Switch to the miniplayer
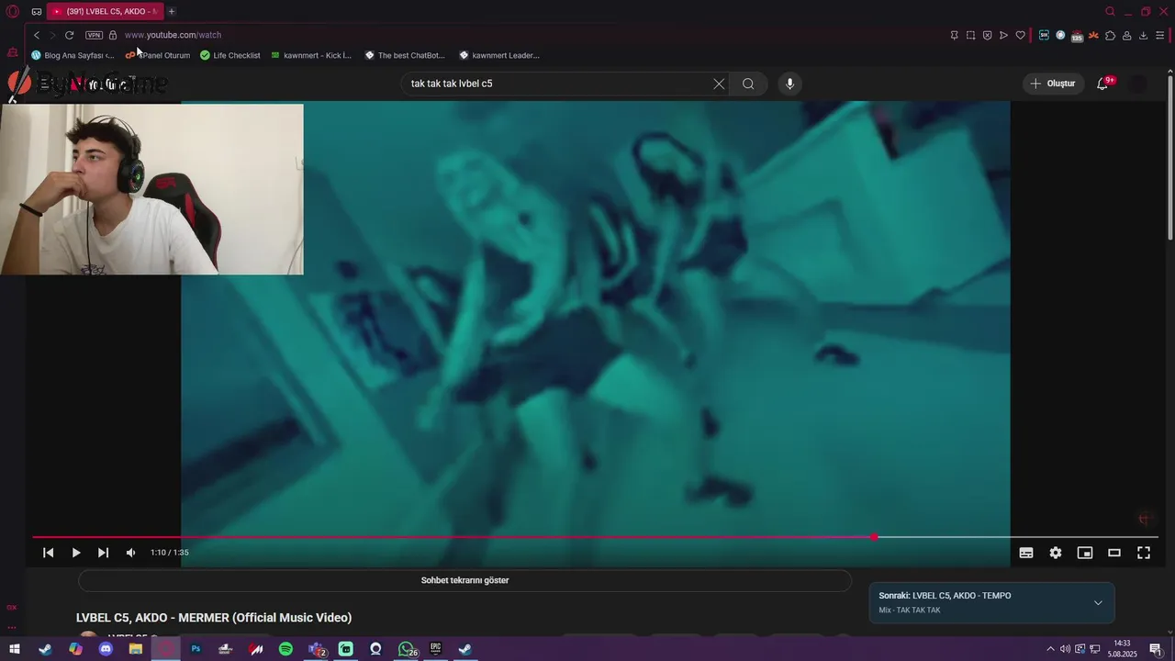 click(1085, 553)
